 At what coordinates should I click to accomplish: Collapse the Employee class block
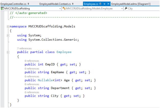coord(8,52)
